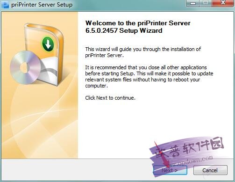This screenshot has width=235, height=182.
Task: Click the "Welcome to the priPrinter Server" heading
Action: tap(138, 27)
